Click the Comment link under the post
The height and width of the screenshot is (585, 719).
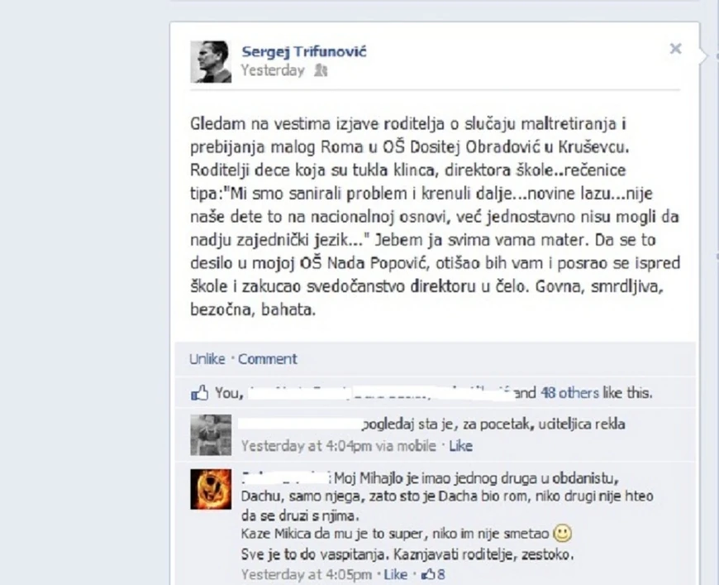[x=267, y=358]
